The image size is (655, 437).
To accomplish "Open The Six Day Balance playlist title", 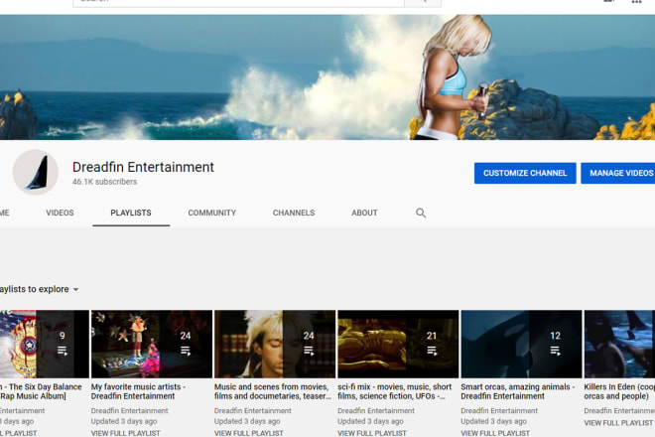I will coord(41,391).
